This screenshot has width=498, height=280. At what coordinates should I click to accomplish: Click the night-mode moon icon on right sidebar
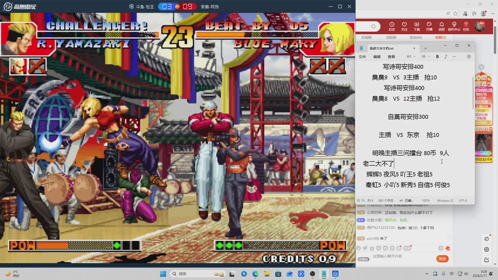[487, 239]
